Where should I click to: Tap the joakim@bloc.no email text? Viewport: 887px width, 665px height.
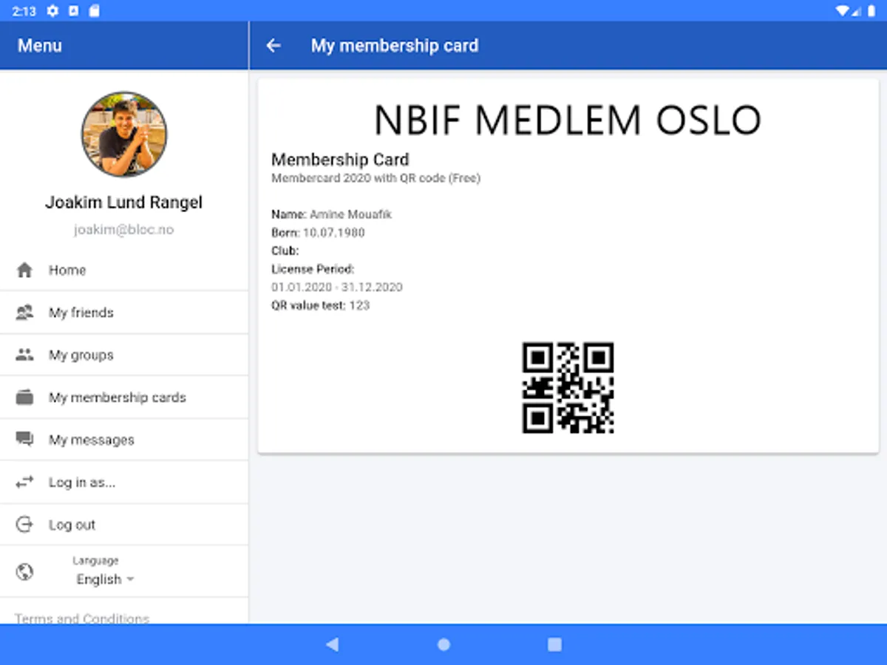(x=124, y=230)
